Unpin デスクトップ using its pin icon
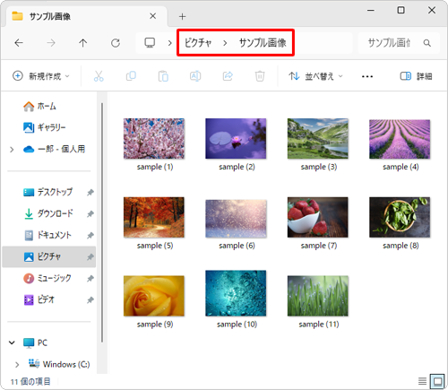 (90, 192)
